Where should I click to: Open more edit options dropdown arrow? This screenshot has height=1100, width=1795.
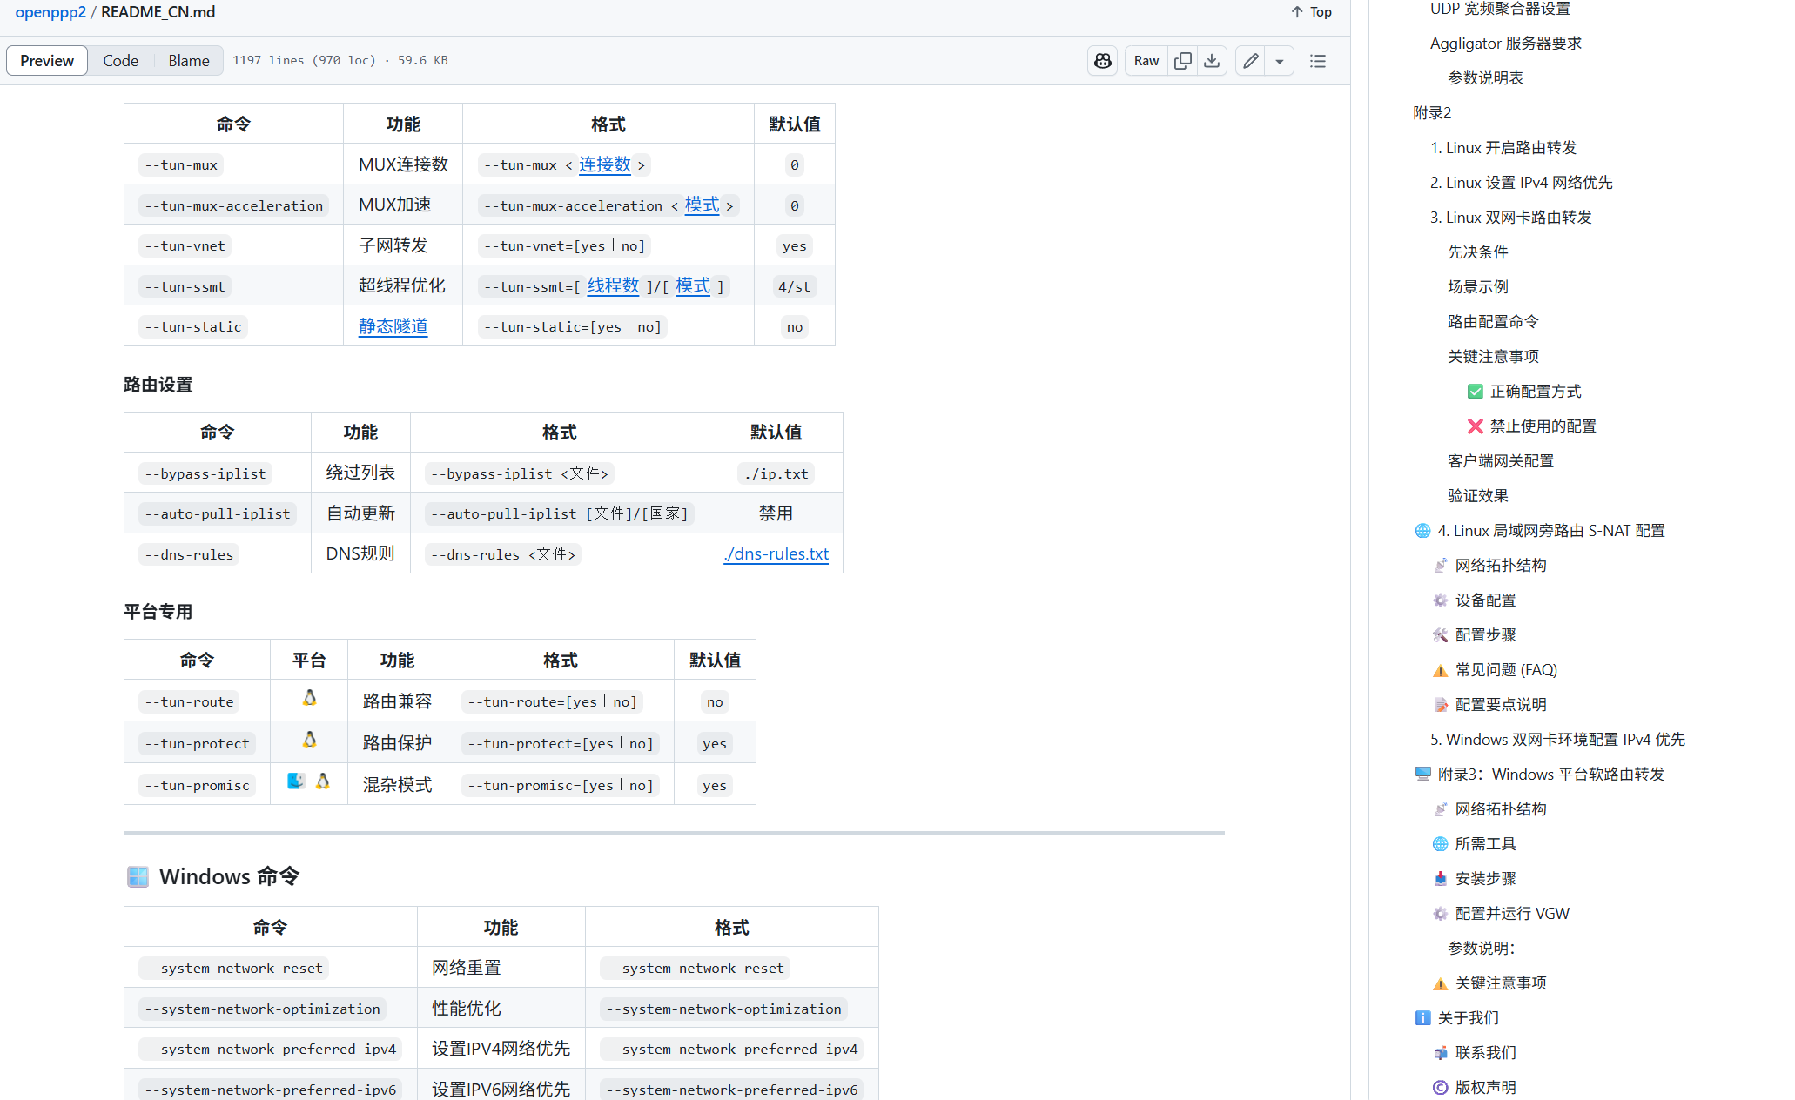pos(1279,60)
